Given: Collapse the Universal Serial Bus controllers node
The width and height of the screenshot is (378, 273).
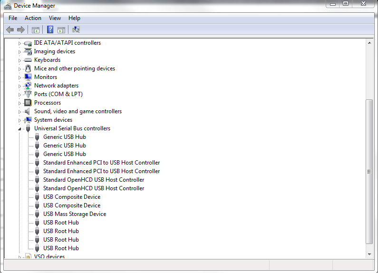Looking at the screenshot, I should point(20,129).
